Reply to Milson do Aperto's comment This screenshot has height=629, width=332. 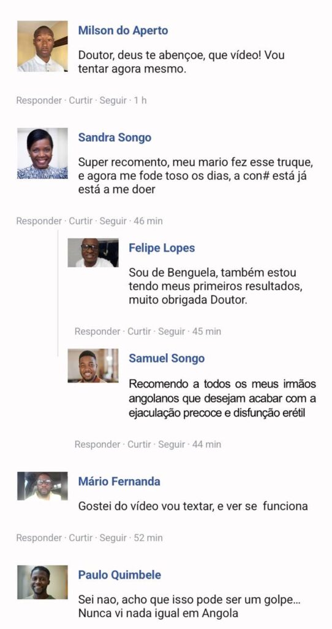pyautogui.click(x=39, y=100)
